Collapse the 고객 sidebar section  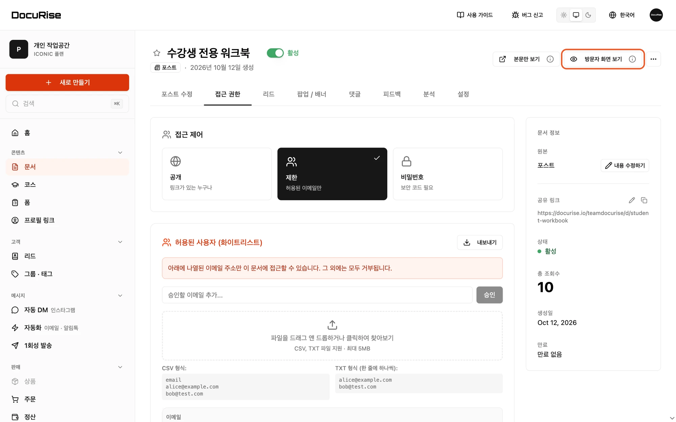point(120,242)
